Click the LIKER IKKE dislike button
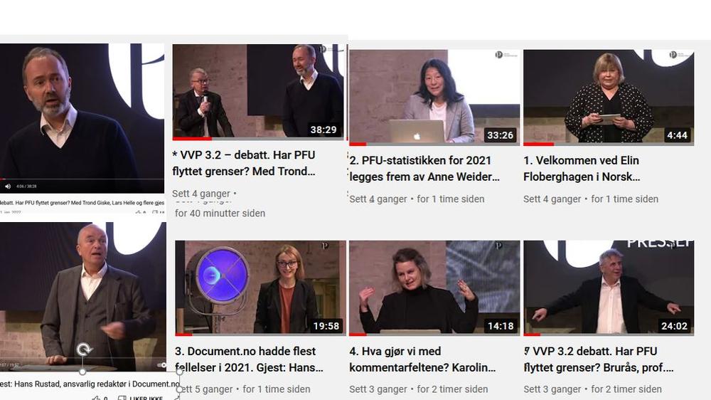This screenshot has height=400, width=711. (141, 398)
